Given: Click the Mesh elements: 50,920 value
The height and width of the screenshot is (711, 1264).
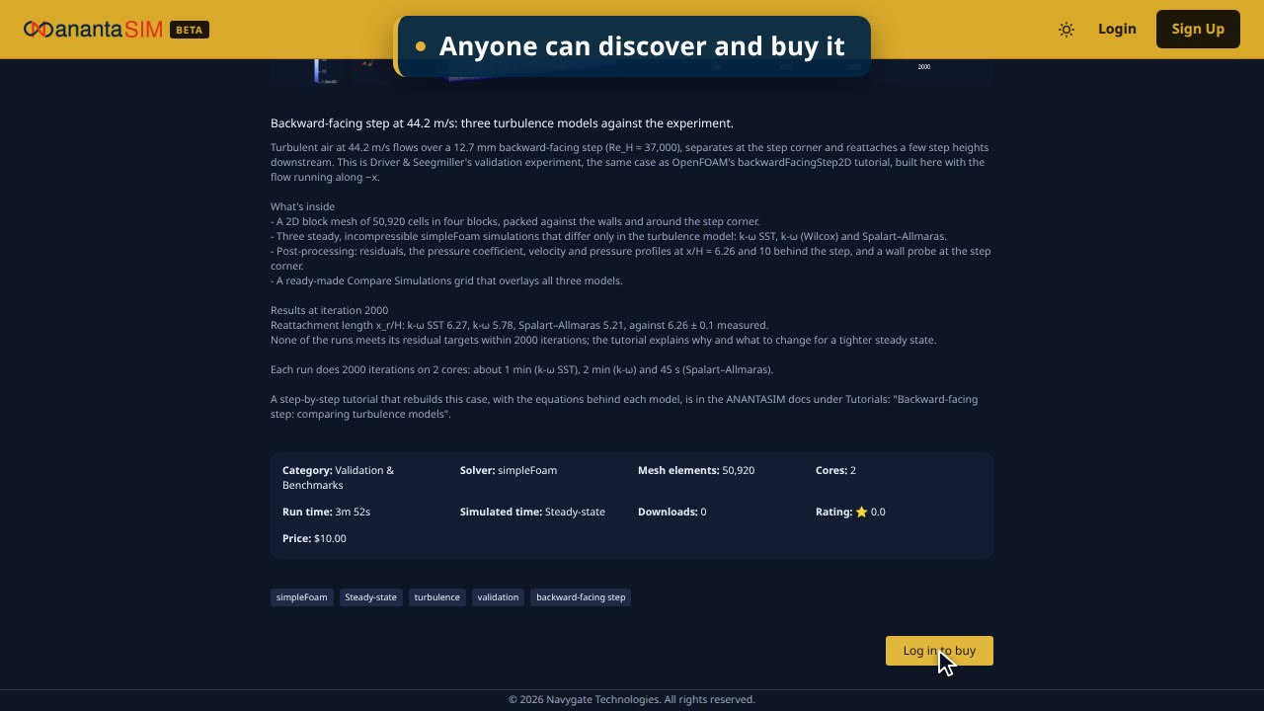Looking at the screenshot, I should 696,470.
